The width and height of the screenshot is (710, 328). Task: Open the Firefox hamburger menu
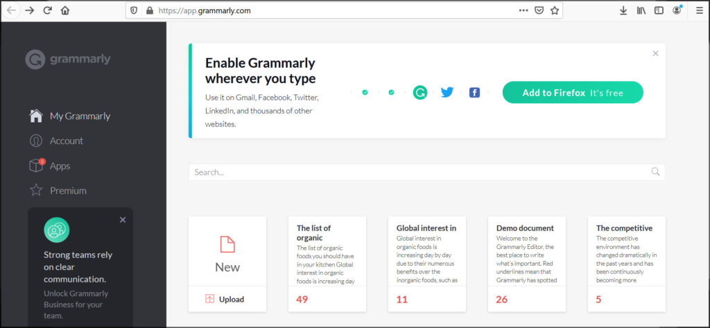coord(700,10)
